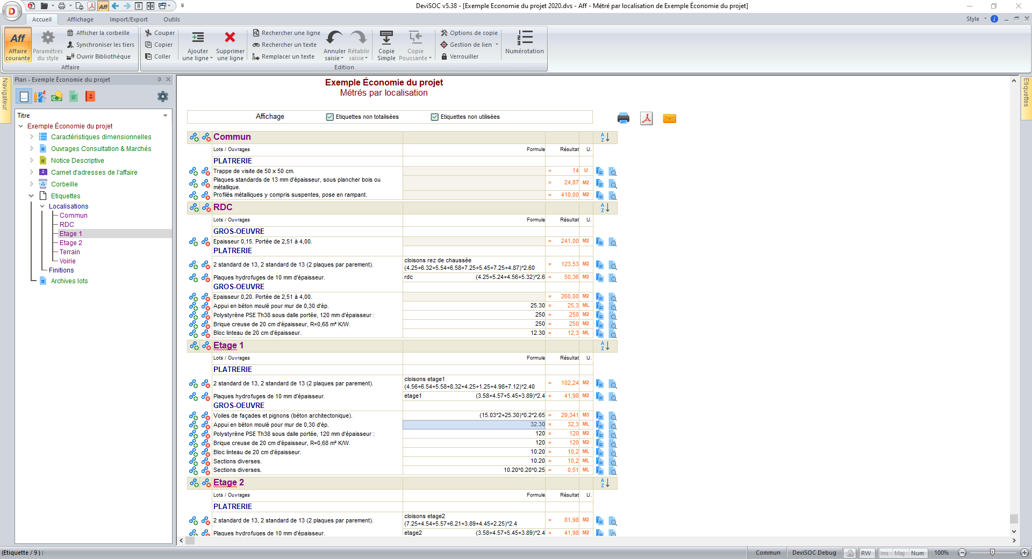Click the Etage 1 section heading link
Viewport: 1032px width, 559px height.
[x=228, y=346]
